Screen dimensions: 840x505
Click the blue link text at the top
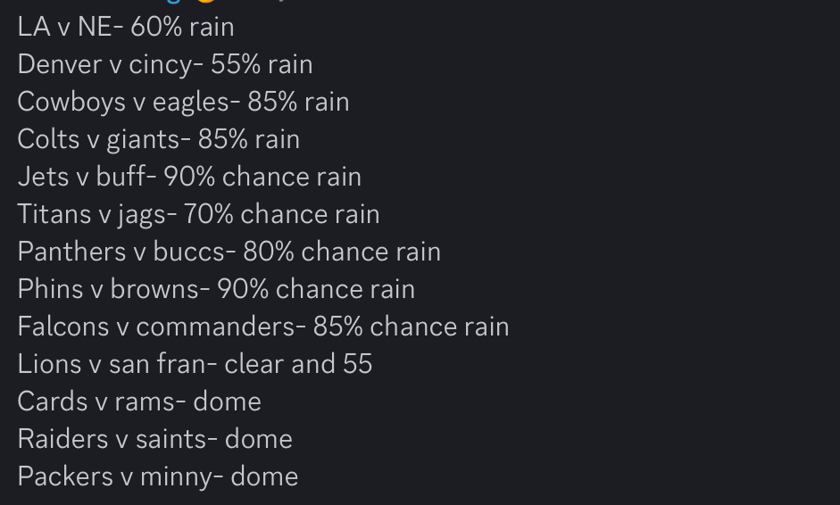pos(172,1)
